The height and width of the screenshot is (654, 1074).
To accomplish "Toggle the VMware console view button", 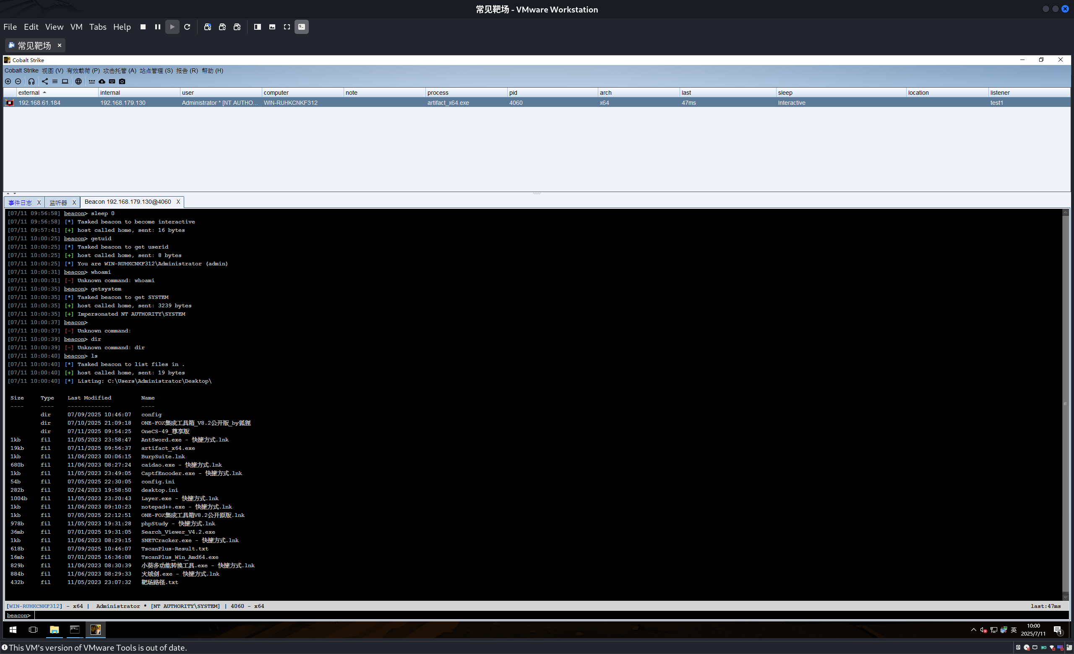I will (302, 27).
